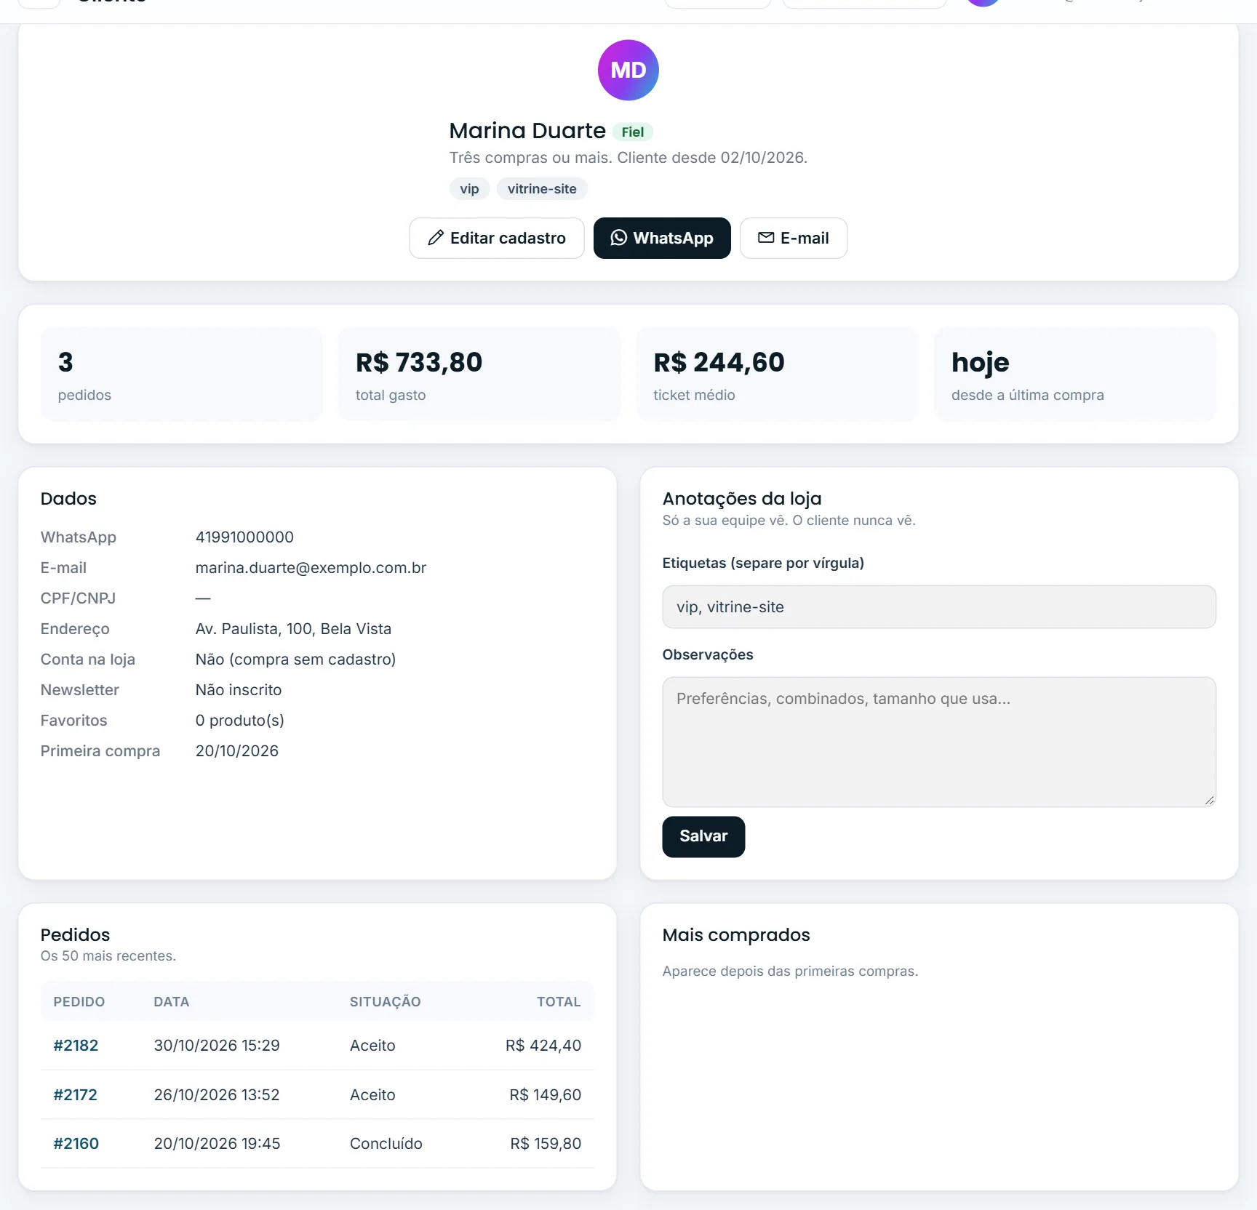This screenshot has width=1257, height=1210.
Task: Click the hoje última compra stat
Action: pyautogui.click(x=1075, y=374)
